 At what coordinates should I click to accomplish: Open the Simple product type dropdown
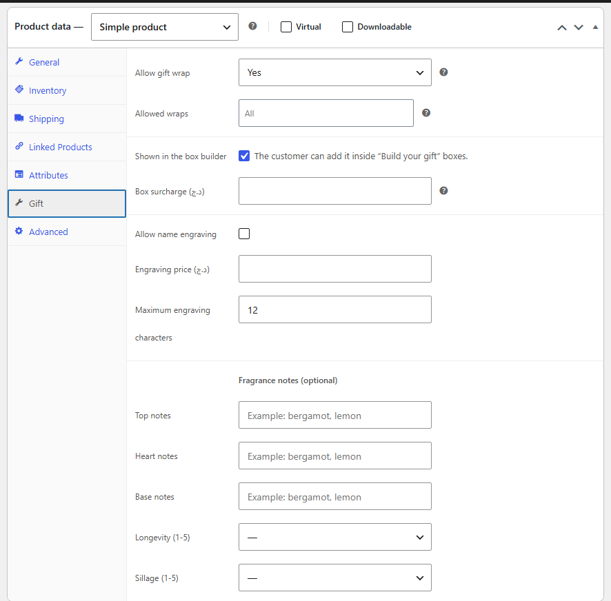164,27
